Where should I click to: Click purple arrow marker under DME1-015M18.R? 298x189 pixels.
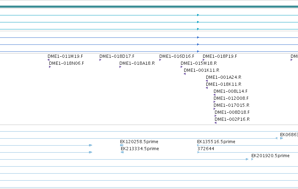pyautogui.click(x=181, y=67)
